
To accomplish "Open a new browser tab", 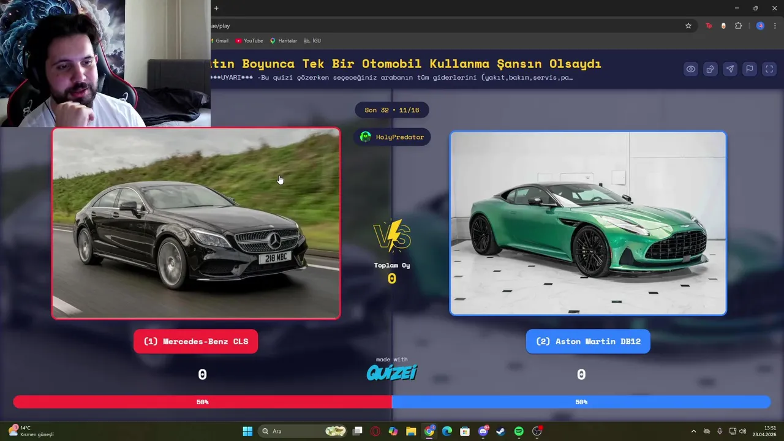I will pyautogui.click(x=216, y=8).
